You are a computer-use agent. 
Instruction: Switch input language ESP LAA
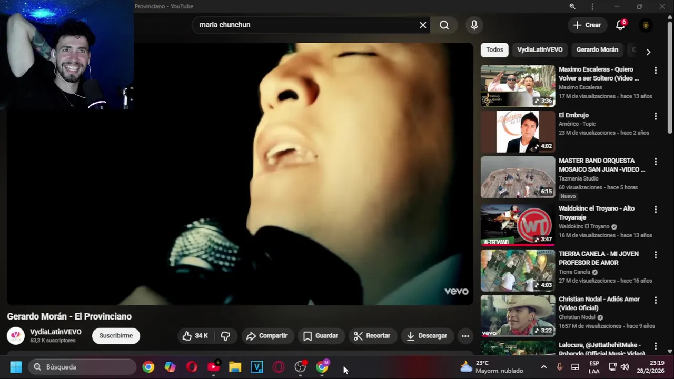pyautogui.click(x=594, y=367)
